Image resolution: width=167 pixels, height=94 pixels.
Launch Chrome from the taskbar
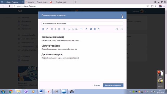pos(11,92)
